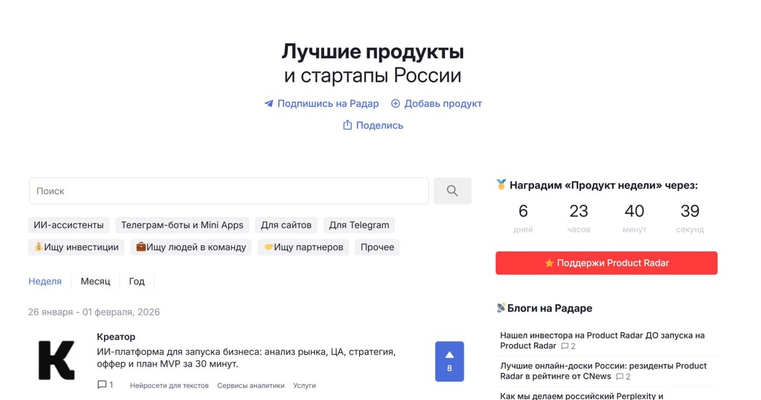Switch to the Месяц tab
Screen dimensions: 761x400
pos(95,281)
